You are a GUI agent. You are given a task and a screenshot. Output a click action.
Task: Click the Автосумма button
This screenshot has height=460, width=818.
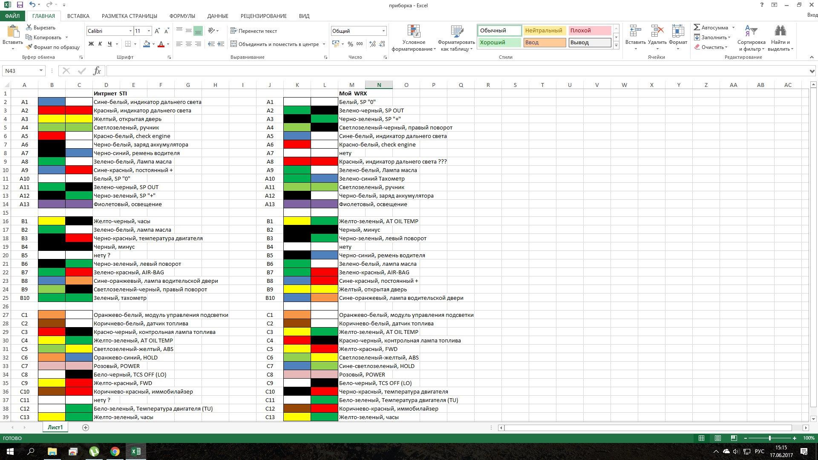[x=711, y=28]
